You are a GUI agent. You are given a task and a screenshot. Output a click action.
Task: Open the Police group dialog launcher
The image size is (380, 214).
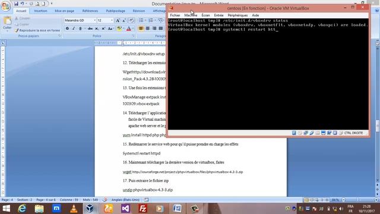(133, 36)
